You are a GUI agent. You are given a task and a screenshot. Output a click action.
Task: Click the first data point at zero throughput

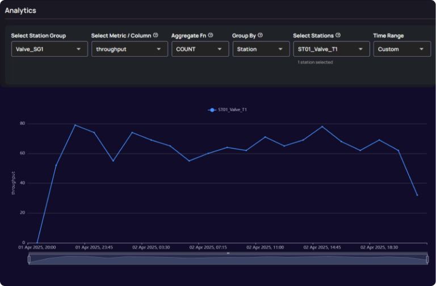coord(37,243)
